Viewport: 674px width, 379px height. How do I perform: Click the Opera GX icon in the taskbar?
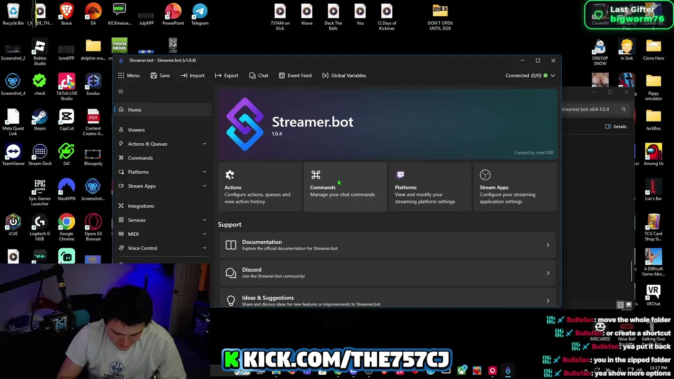point(492,371)
